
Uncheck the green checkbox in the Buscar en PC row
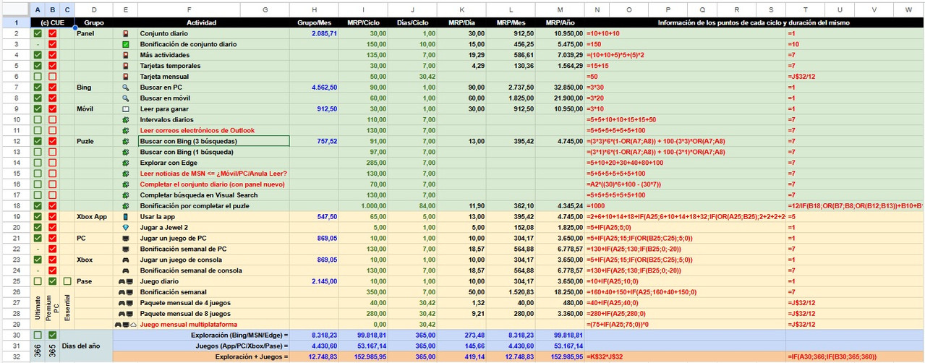coord(38,87)
